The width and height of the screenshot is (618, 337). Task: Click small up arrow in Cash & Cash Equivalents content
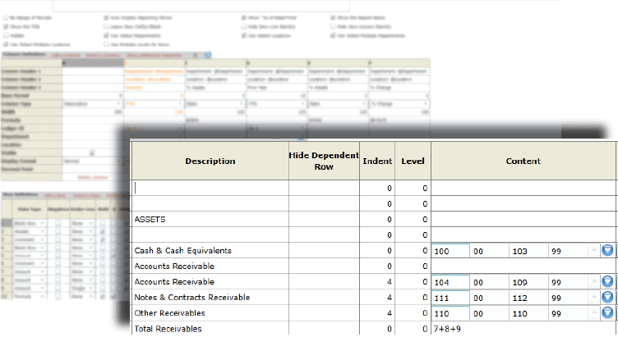click(594, 250)
